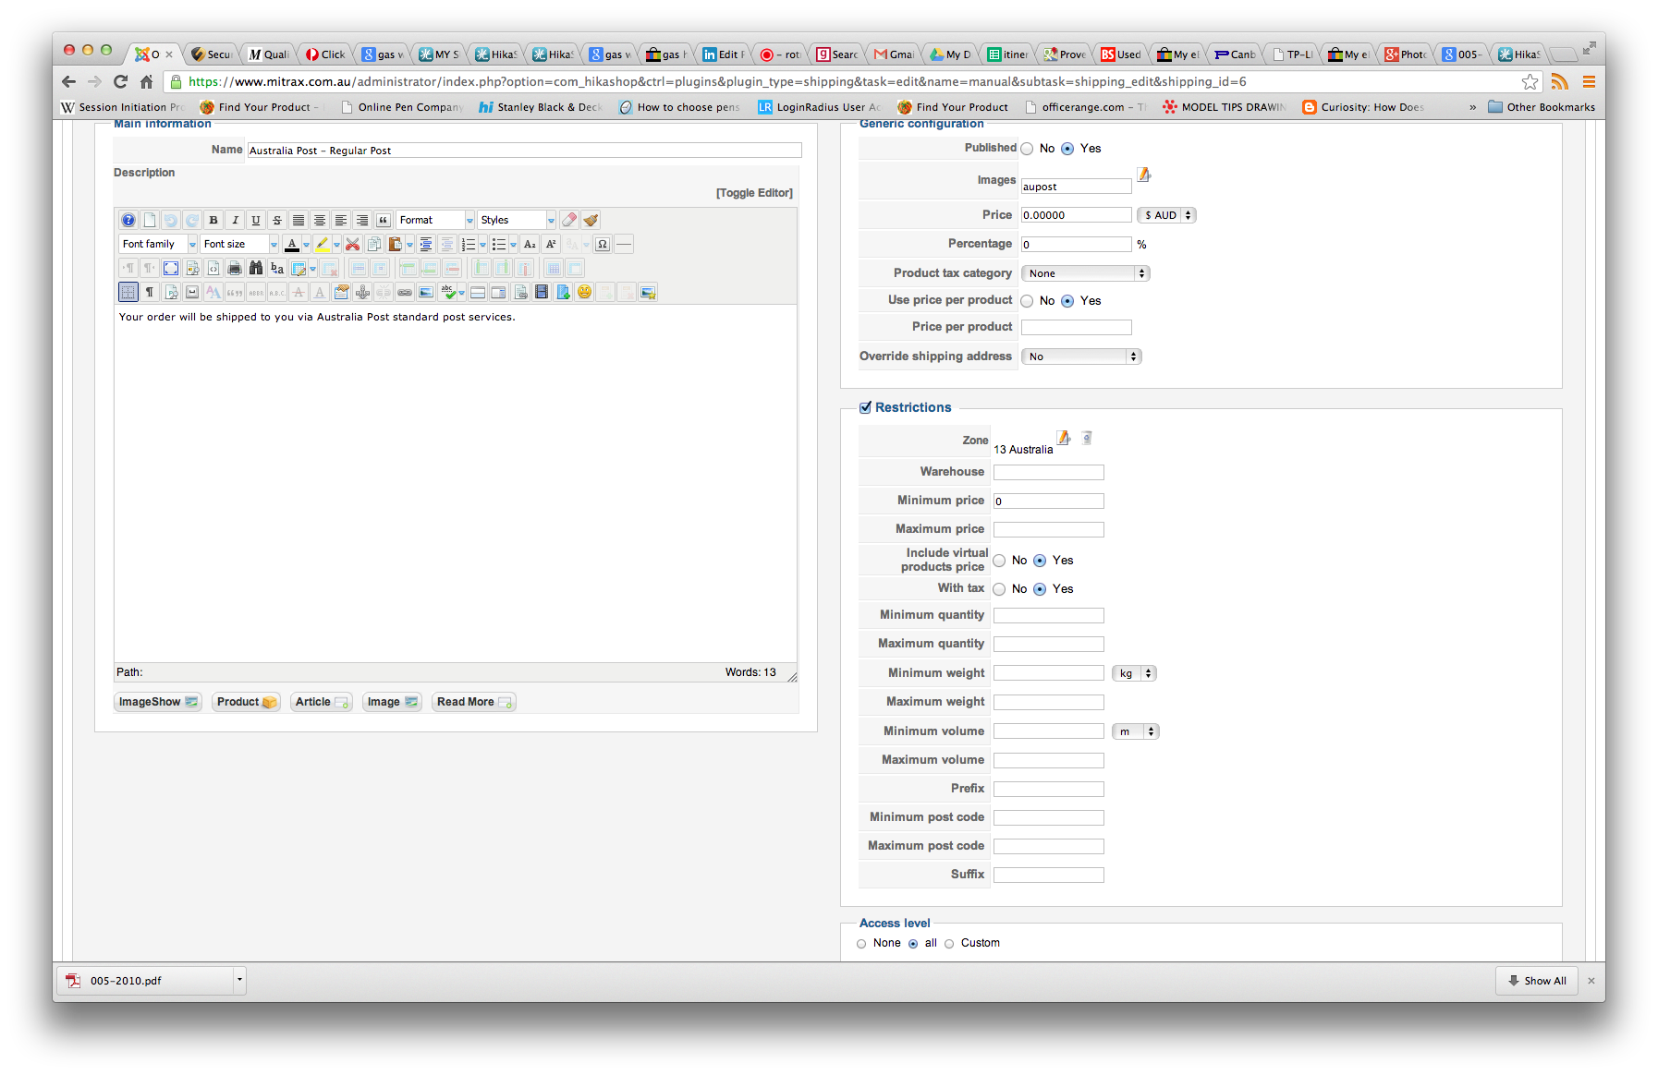This screenshot has height=1075, width=1658.
Task: Set Published to No
Action: tap(1027, 149)
